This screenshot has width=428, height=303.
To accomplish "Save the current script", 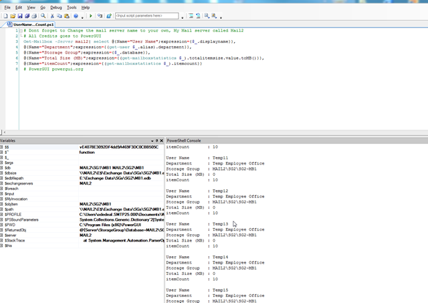I will (20, 16).
